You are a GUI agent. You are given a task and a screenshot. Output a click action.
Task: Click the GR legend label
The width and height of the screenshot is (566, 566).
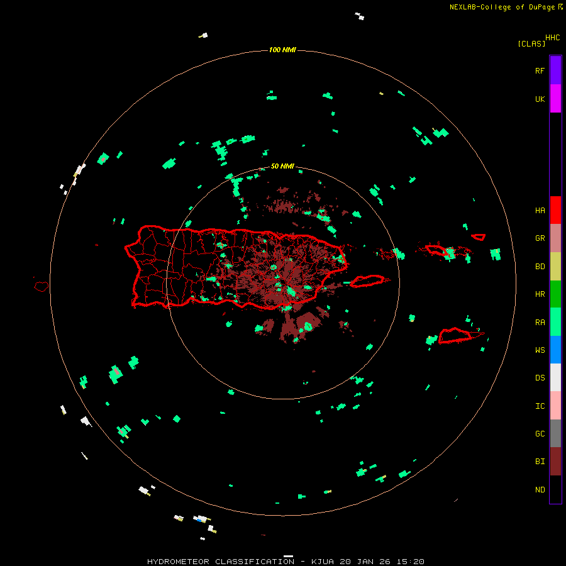540,238
